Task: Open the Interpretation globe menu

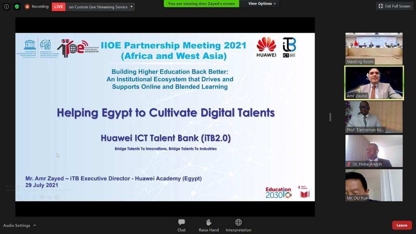Action: tap(238, 225)
